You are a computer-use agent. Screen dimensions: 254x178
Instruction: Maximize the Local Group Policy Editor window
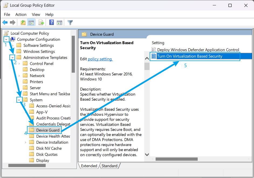pos(230,5)
